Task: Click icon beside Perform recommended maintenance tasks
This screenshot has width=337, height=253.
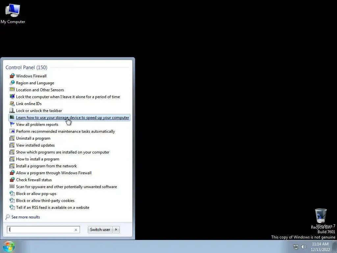Action: pyautogui.click(x=12, y=131)
